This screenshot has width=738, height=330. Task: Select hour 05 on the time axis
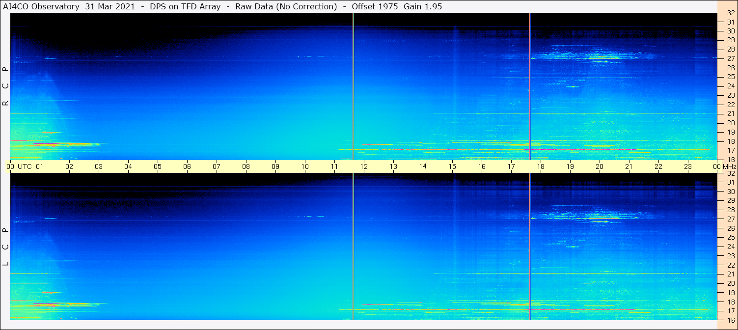[x=158, y=166]
